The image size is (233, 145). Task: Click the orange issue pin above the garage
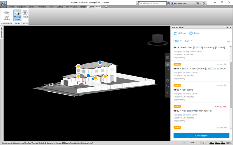[78, 76]
